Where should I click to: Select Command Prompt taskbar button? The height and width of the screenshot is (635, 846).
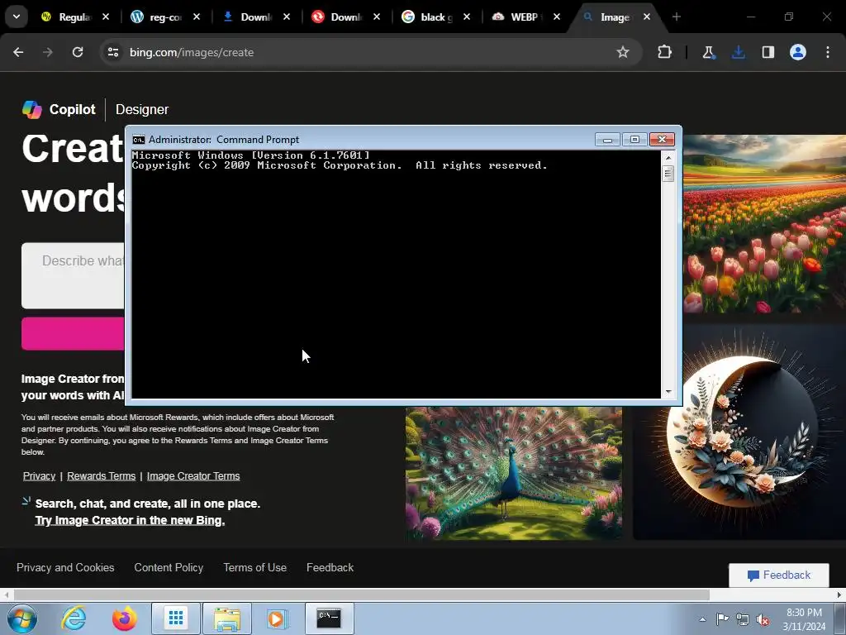click(329, 618)
